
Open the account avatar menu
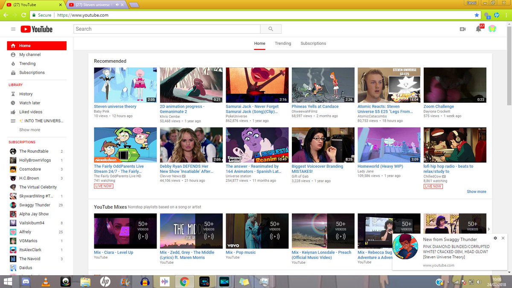[x=492, y=29]
